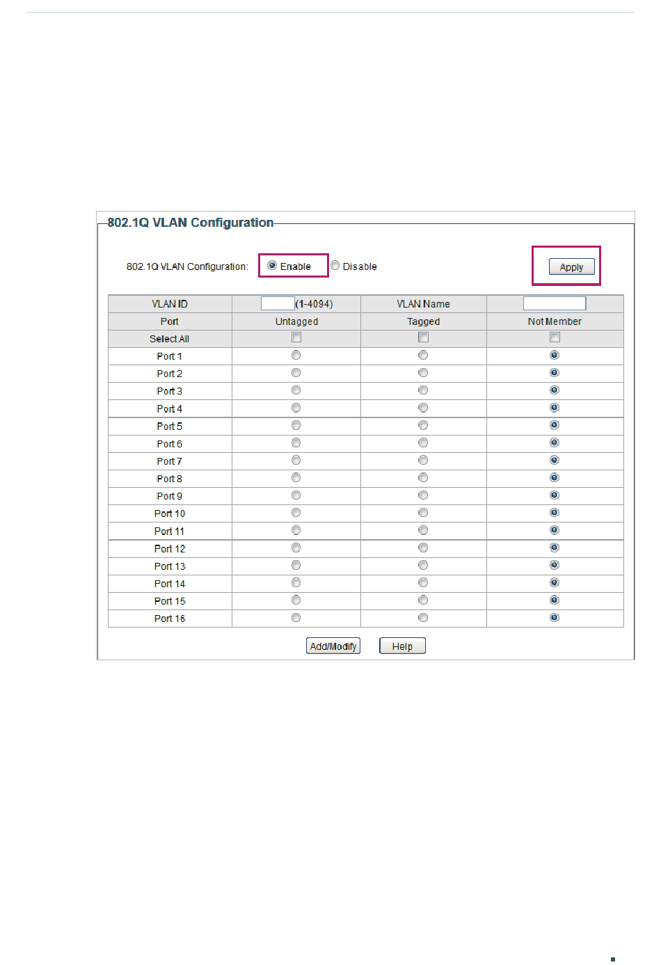661x965 pixels.
Task: Click the "Port 12" row label
Action: coord(170,549)
